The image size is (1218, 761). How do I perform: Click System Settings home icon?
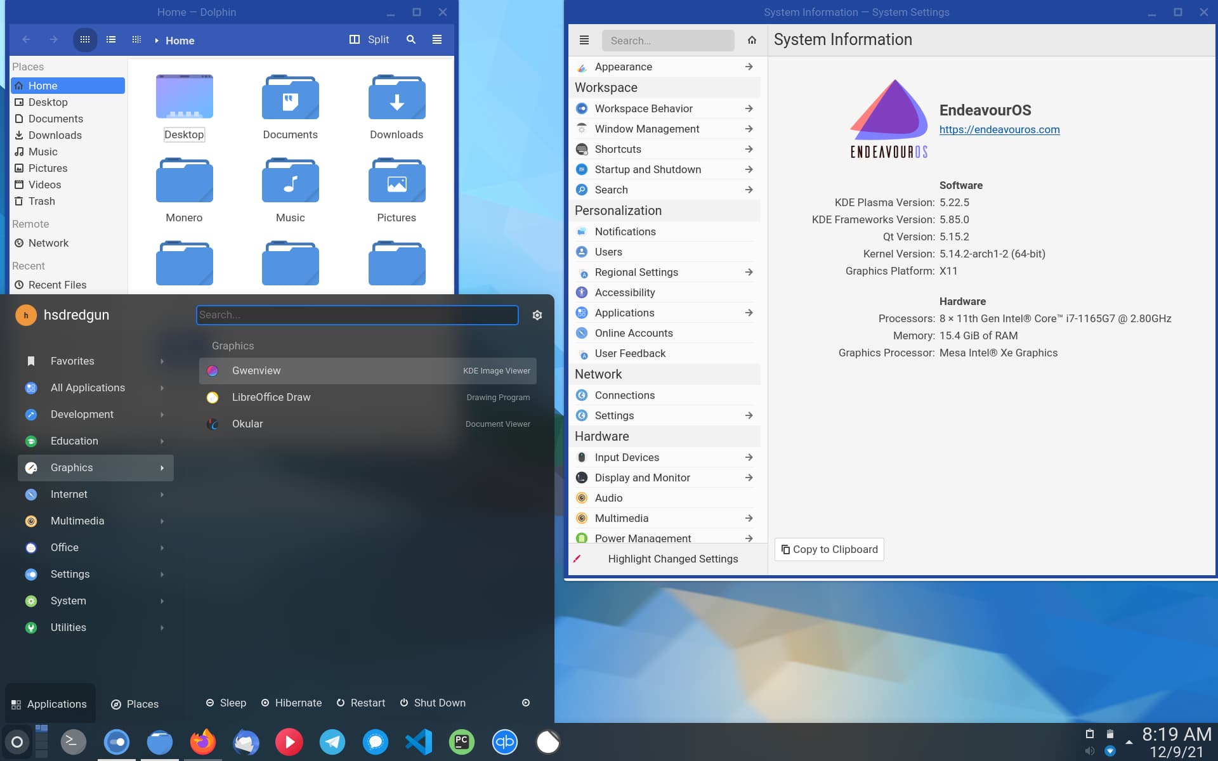(x=752, y=41)
